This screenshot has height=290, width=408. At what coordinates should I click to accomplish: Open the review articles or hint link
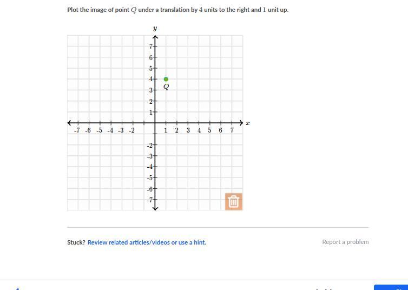[147, 242]
